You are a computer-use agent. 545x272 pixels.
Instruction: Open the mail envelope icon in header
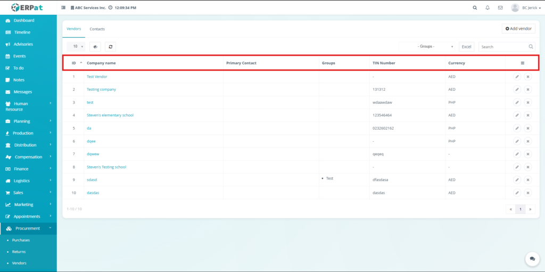500,8
